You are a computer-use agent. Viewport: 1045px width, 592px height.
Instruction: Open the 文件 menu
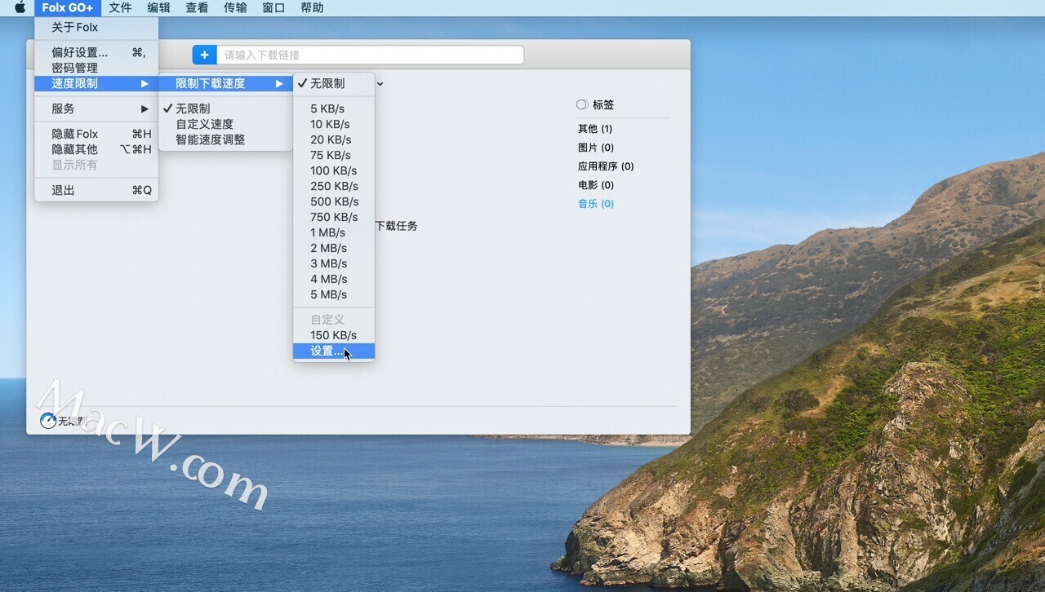[120, 8]
